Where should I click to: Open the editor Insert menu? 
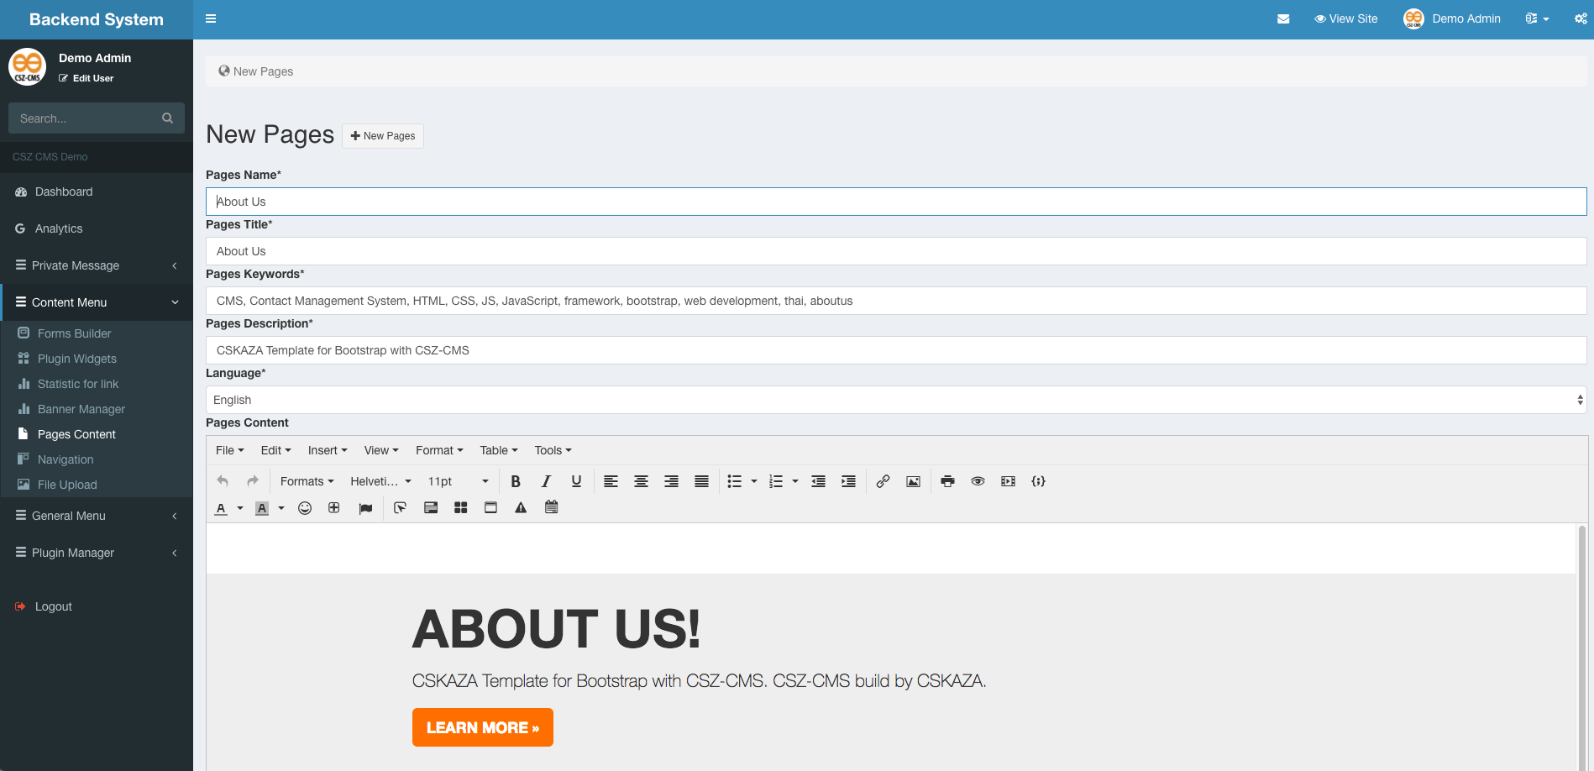click(x=328, y=450)
